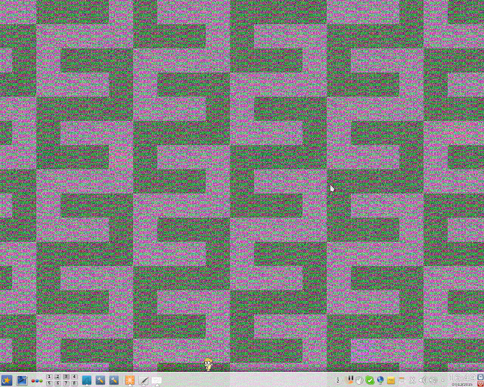Activate the white window task entry
Viewport: 484px width, 387px height.
click(157, 380)
